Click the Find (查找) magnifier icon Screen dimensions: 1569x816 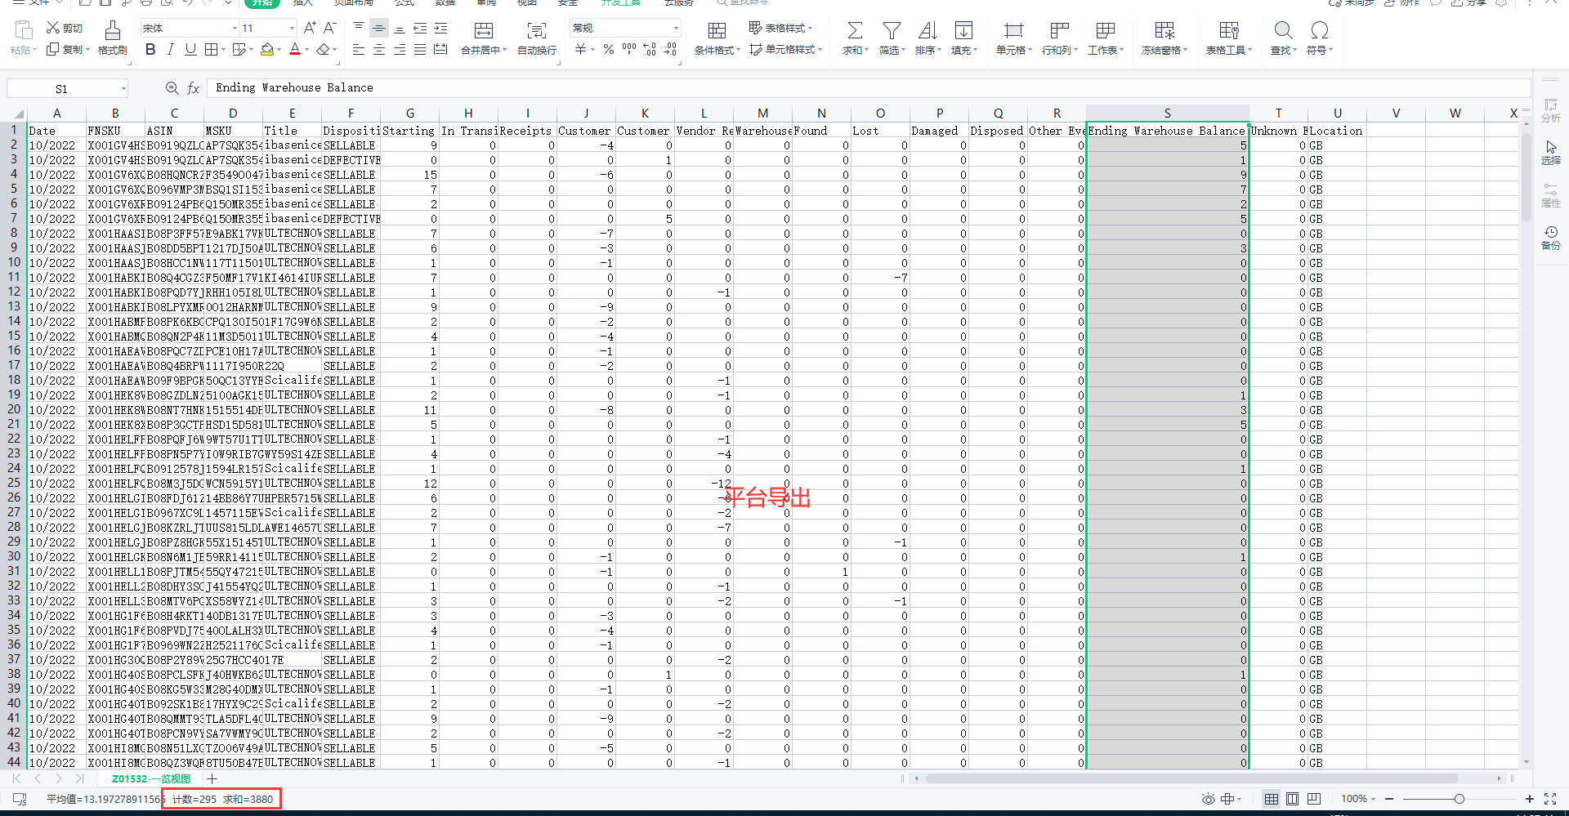1283,31
